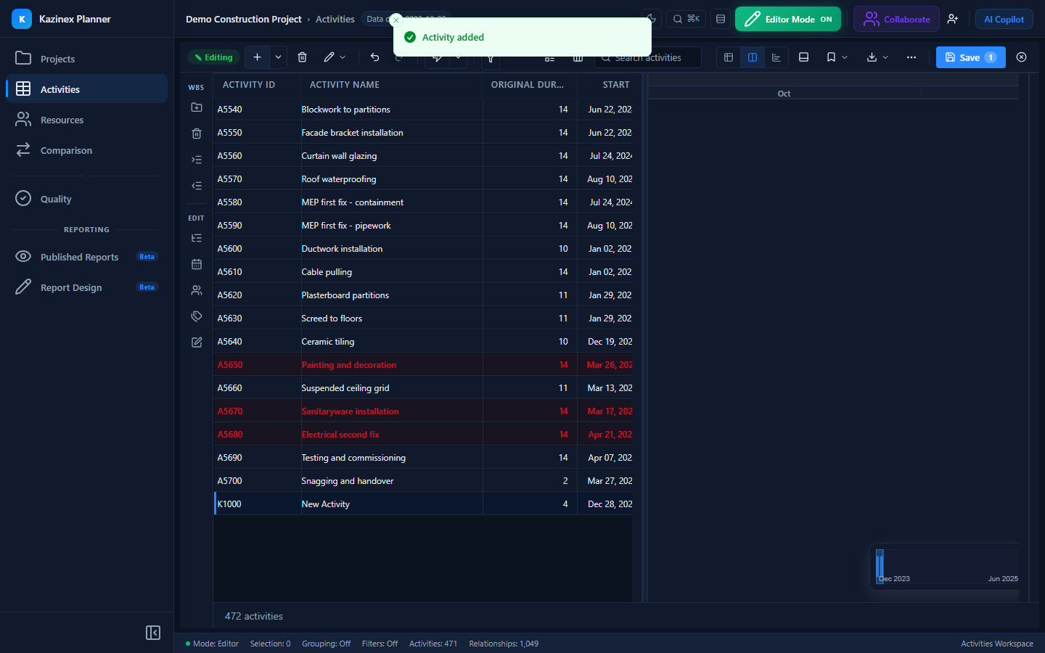Select the K1000 New Activity row
The width and height of the screenshot is (1045, 653).
point(423,504)
